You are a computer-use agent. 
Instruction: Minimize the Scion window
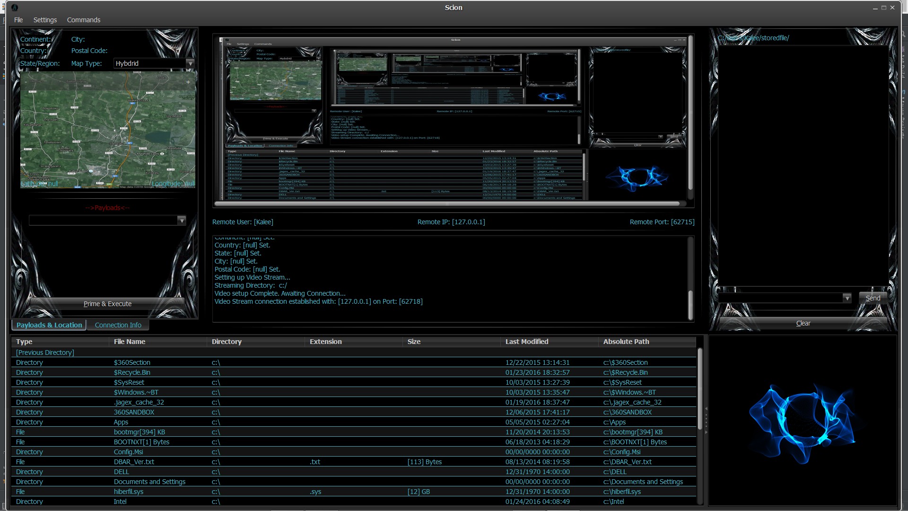click(x=875, y=8)
